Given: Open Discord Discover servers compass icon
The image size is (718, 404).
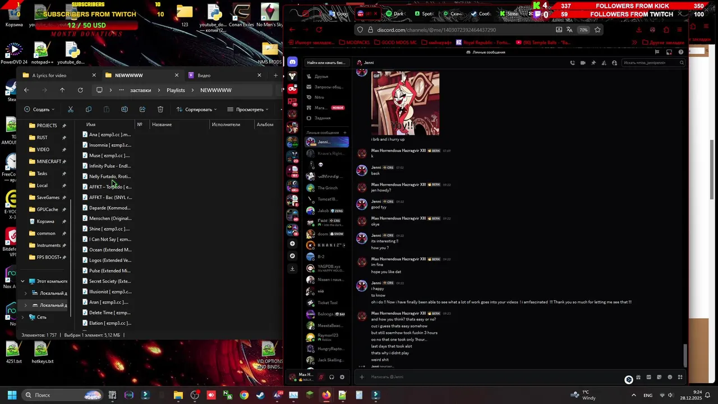Looking at the screenshot, I should [292, 256].
